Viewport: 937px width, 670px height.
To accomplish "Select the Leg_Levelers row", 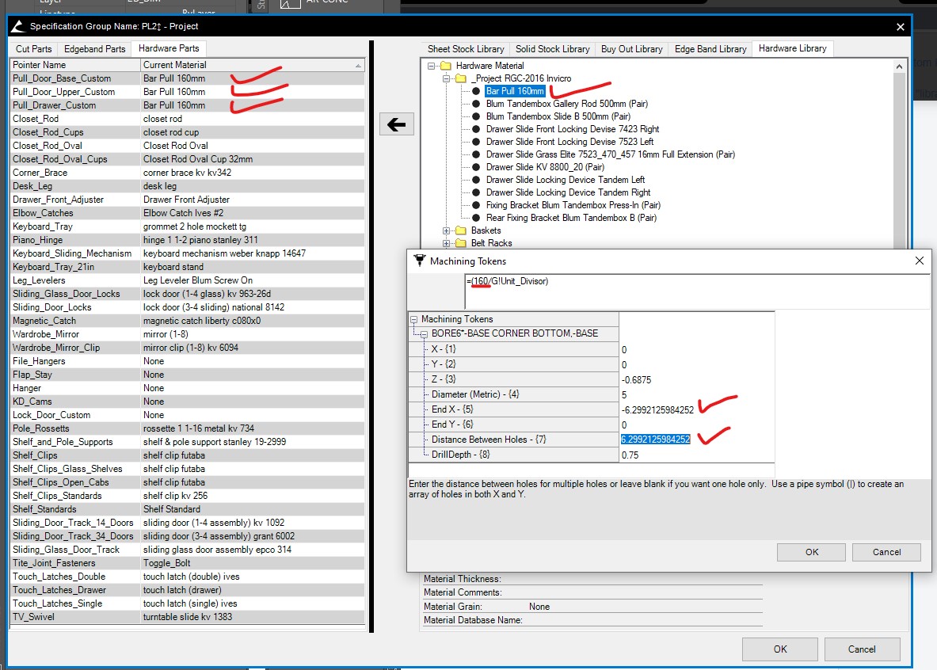I will (188, 280).
